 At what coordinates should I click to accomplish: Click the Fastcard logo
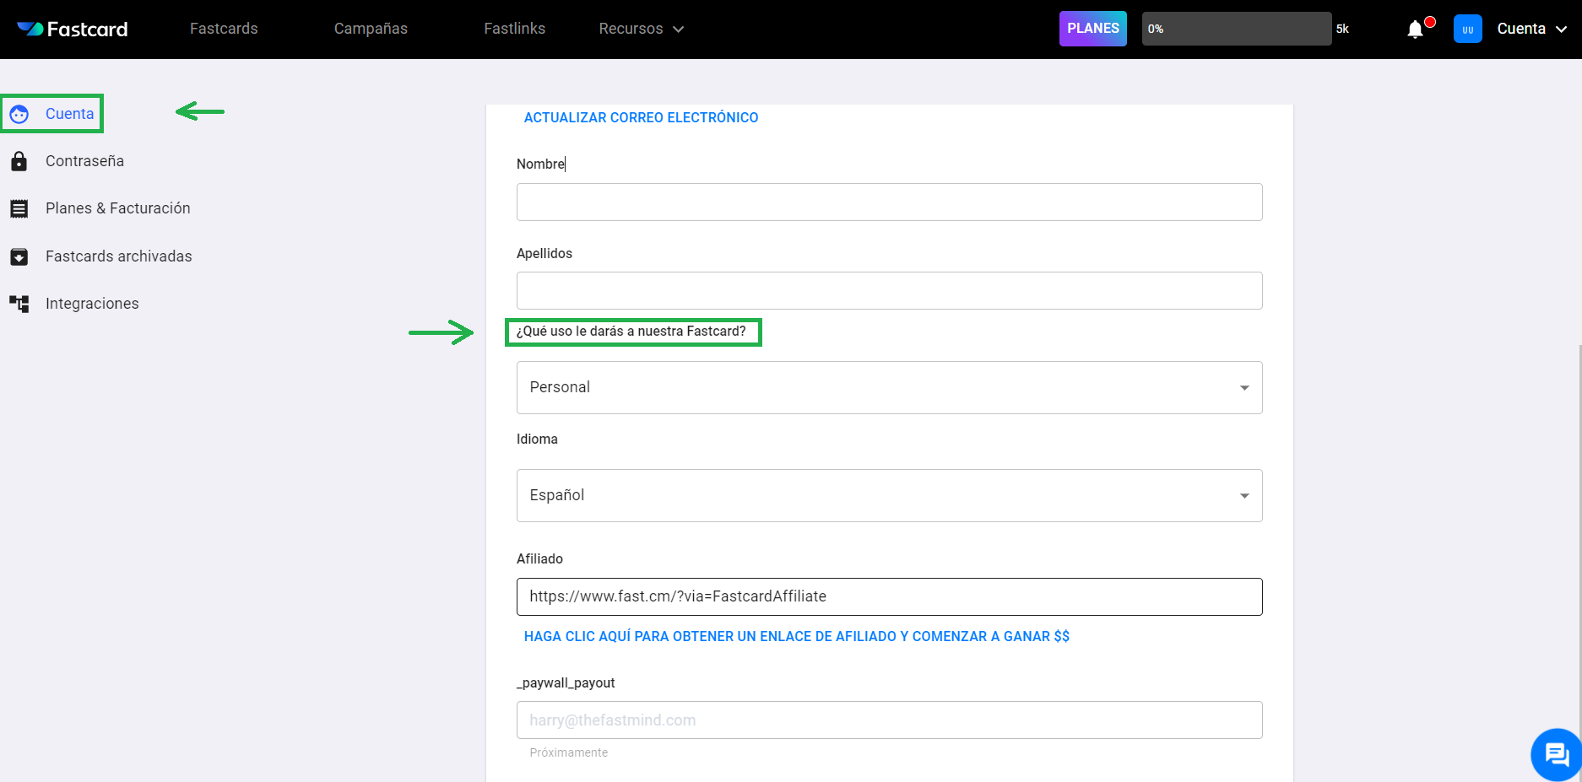(x=73, y=29)
